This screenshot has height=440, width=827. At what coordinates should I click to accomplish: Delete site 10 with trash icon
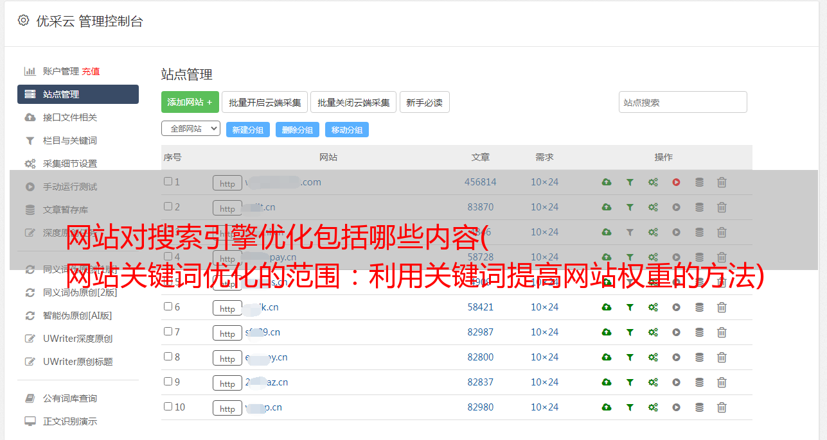pyautogui.click(x=722, y=407)
